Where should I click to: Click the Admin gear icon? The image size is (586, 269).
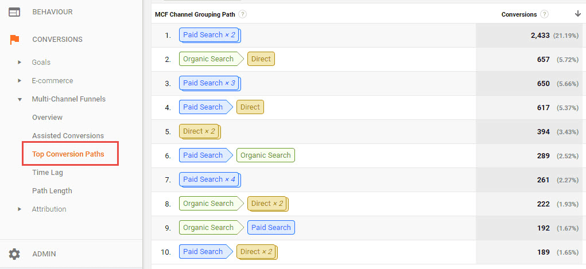click(x=14, y=254)
